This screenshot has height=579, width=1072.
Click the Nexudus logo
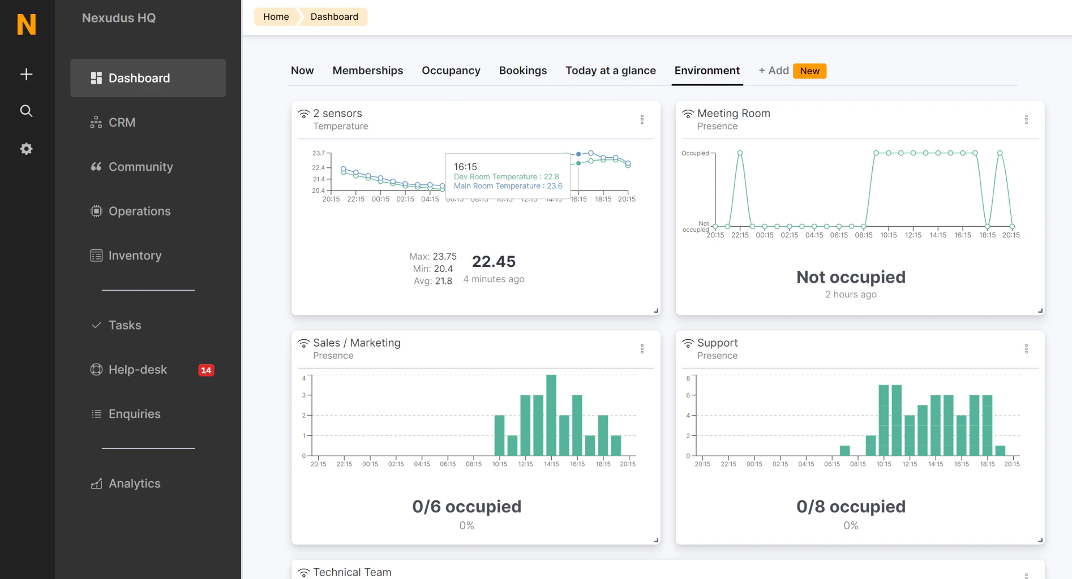(26, 25)
